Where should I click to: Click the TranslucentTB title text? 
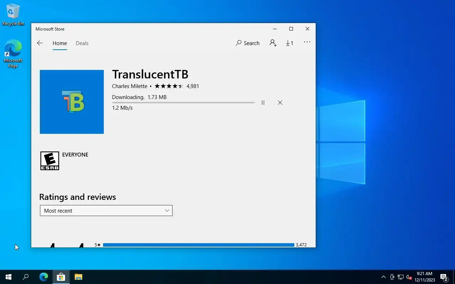coord(150,74)
